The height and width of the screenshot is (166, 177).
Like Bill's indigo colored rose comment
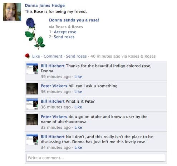pos(78,77)
